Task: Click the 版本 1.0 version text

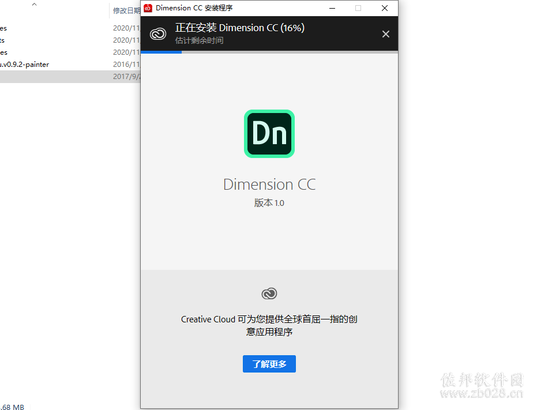Action: coord(269,203)
